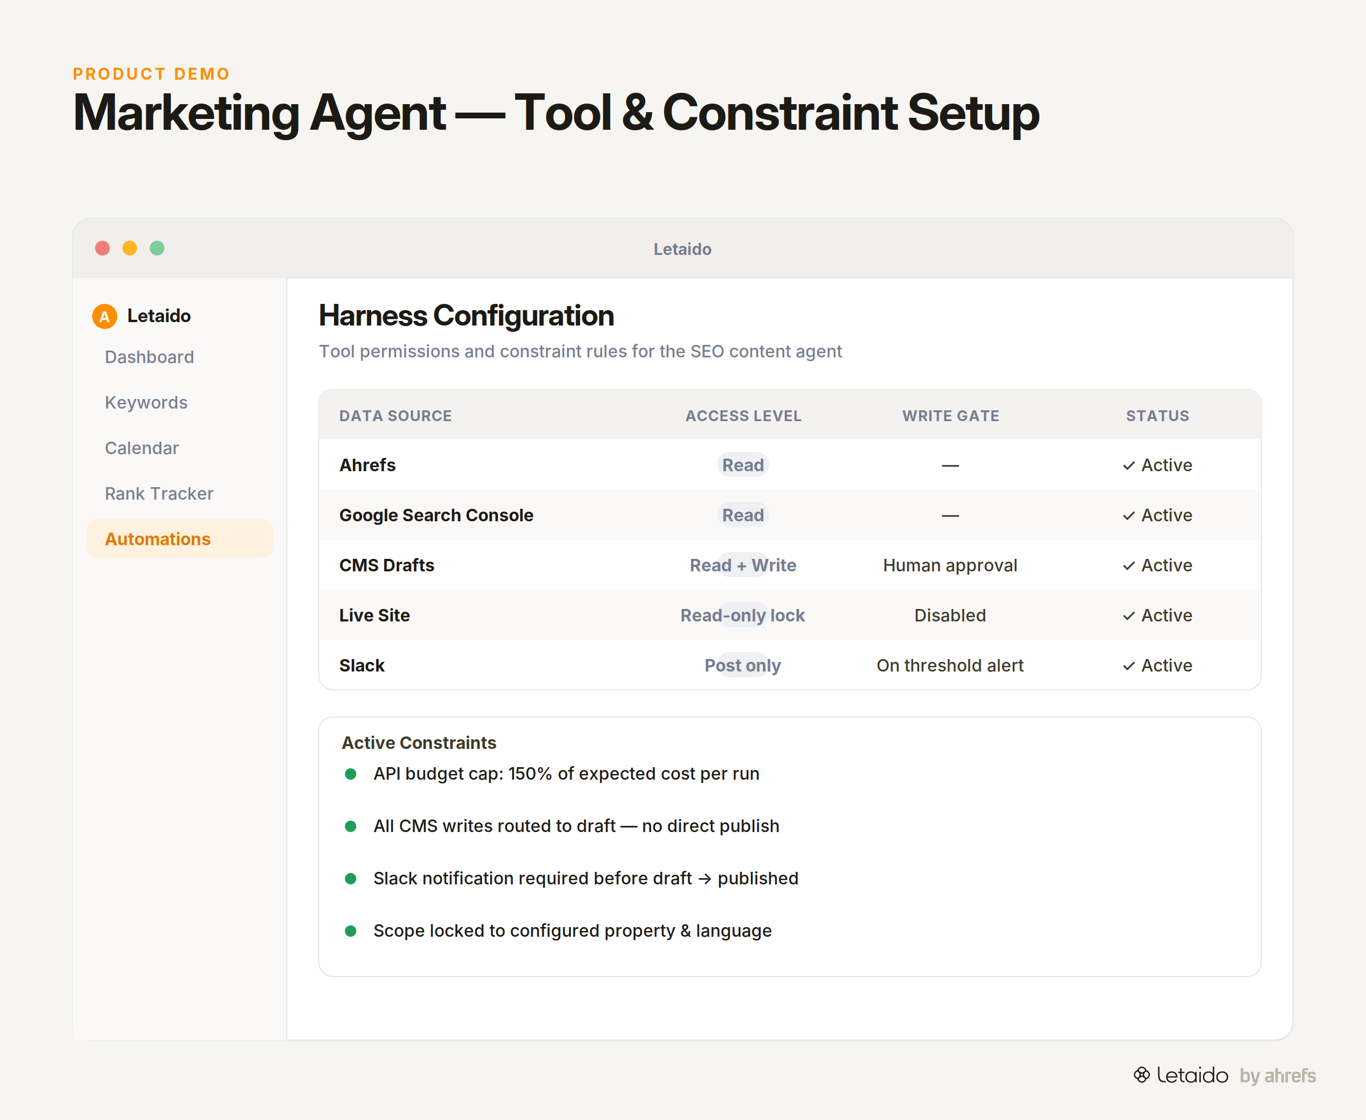Click the All CMS writes routed constraint
The image size is (1366, 1120).
(x=576, y=826)
